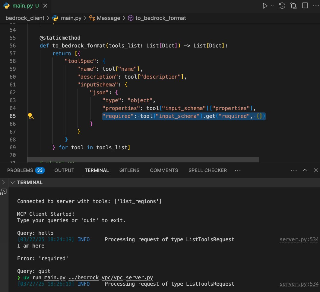Close the bottom panel
This screenshot has width=320, height=292.
(x=316, y=170)
